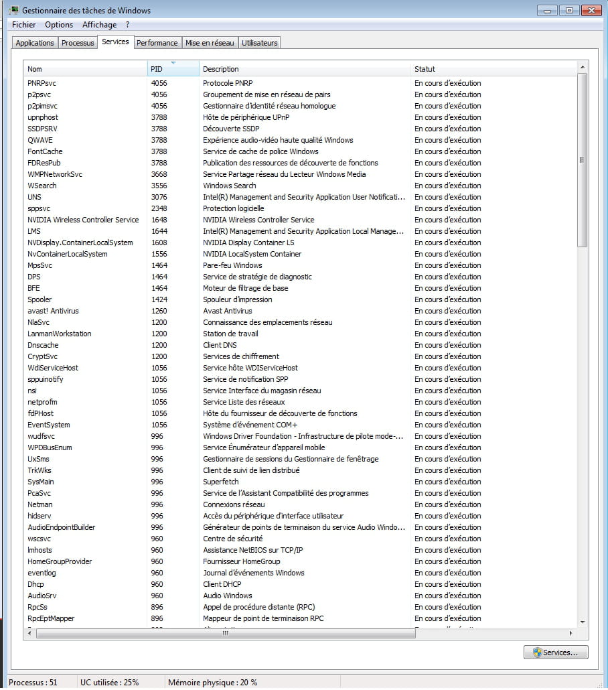Switch to the Mise en réseau tab

210,43
